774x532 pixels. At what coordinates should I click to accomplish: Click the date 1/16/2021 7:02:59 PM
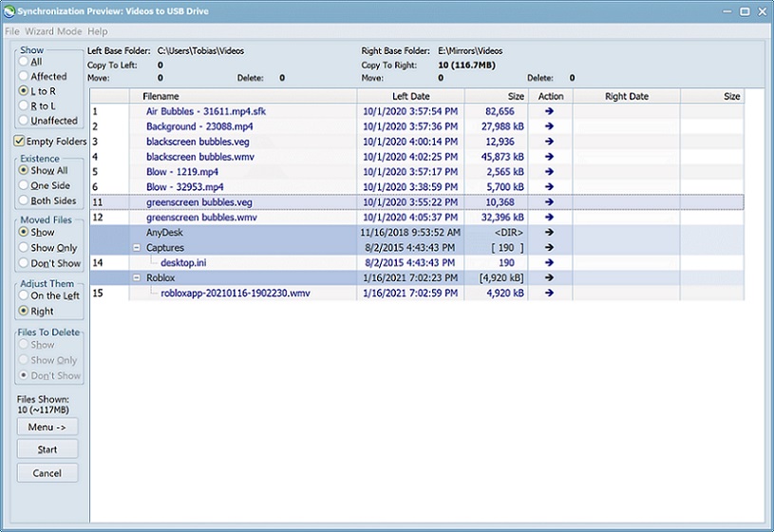(410, 293)
